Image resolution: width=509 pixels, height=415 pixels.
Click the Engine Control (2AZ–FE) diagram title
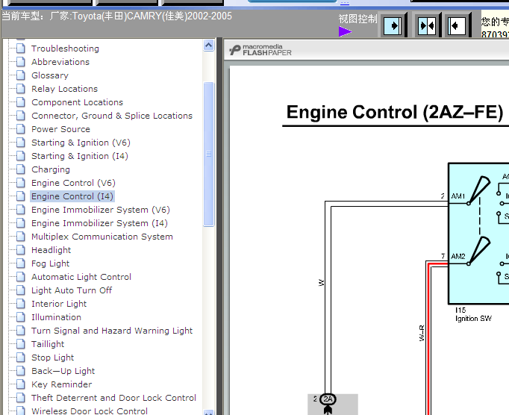coord(395,112)
